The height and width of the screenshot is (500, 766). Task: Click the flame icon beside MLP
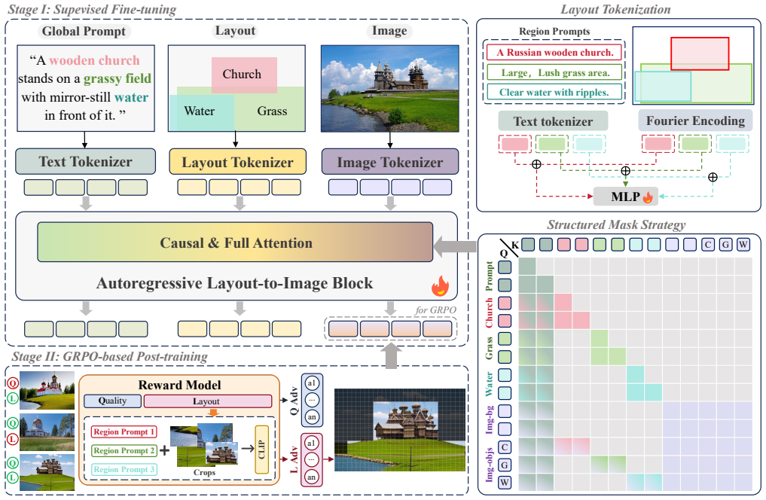pyautogui.click(x=648, y=197)
